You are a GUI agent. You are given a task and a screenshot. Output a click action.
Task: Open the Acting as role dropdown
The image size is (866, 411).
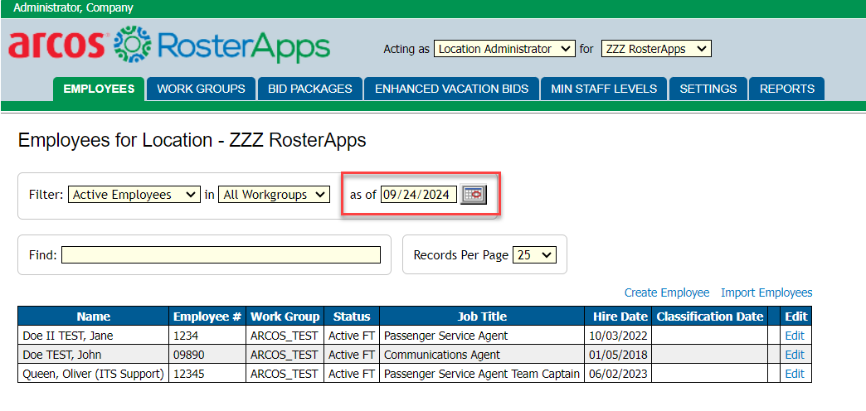(504, 49)
